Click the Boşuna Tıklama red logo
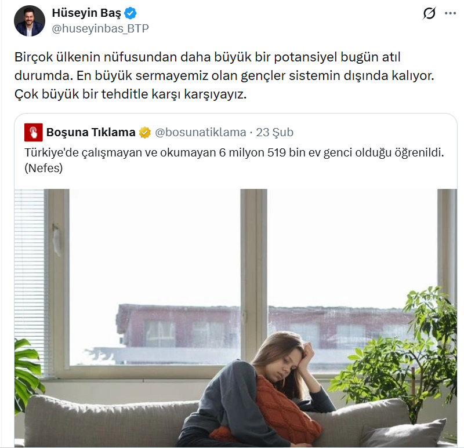Viewport: 464px width, 448px height. pyautogui.click(x=34, y=132)
